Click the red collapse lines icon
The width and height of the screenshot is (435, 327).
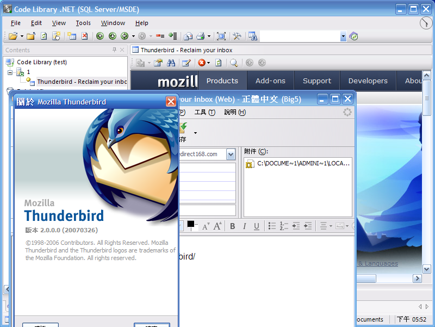(x=160, y=36)
